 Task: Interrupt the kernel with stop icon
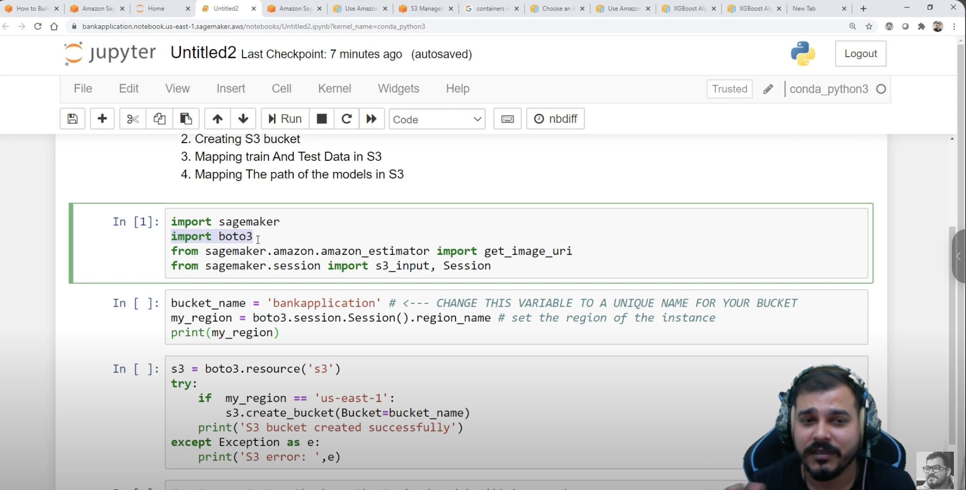click(x=321, y=118)
